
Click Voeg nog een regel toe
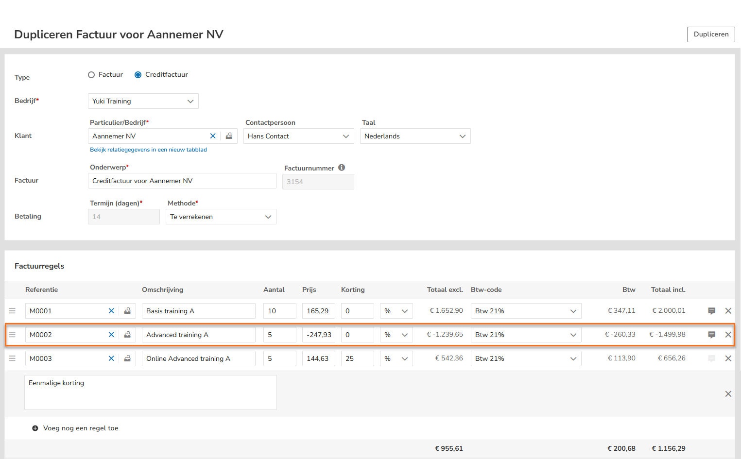pyautogui.click(x=81, y=428)
